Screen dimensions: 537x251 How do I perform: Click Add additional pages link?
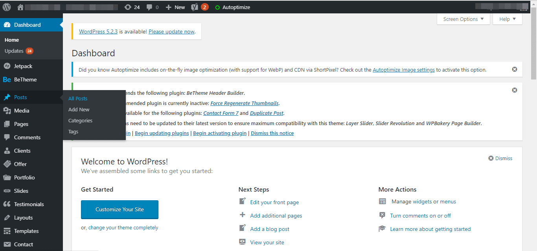coord(276,216)
